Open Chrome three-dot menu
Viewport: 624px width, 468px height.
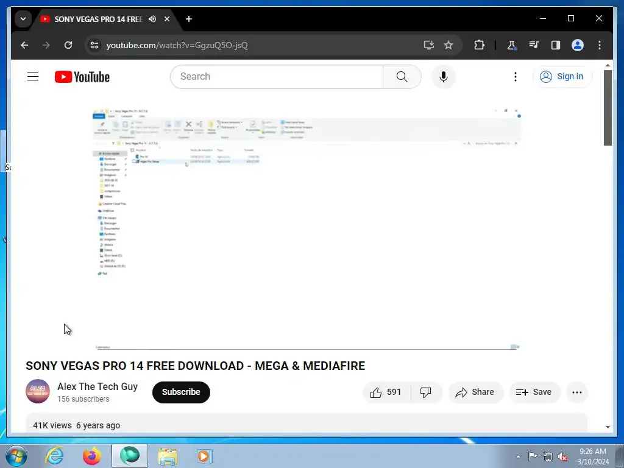click(600, 45)
